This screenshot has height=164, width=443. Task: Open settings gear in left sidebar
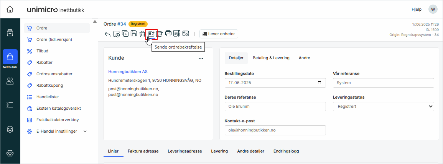tap(10, 153)
